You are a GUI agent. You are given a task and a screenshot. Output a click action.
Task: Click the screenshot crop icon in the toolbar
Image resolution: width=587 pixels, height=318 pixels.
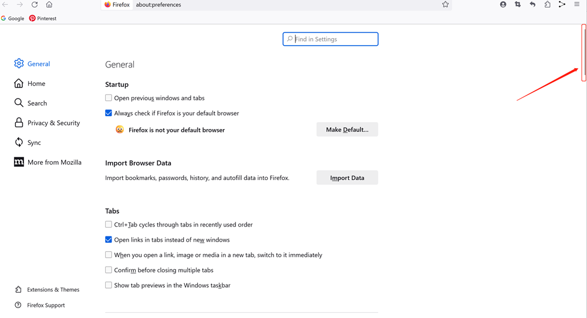click(x=518, y=5)
